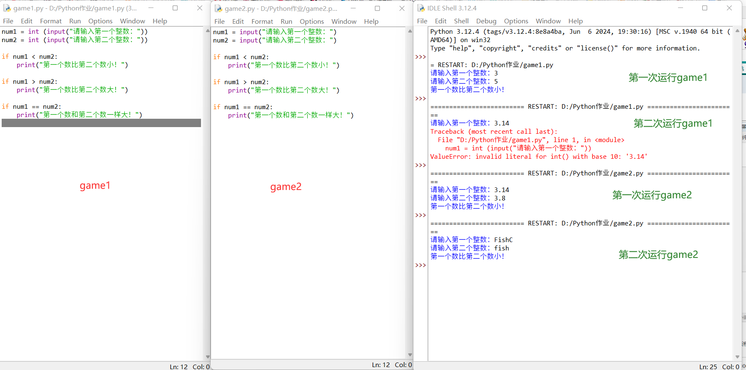
Task: Open Edit menu in IDLE Shell window
Action: point(441,21)
